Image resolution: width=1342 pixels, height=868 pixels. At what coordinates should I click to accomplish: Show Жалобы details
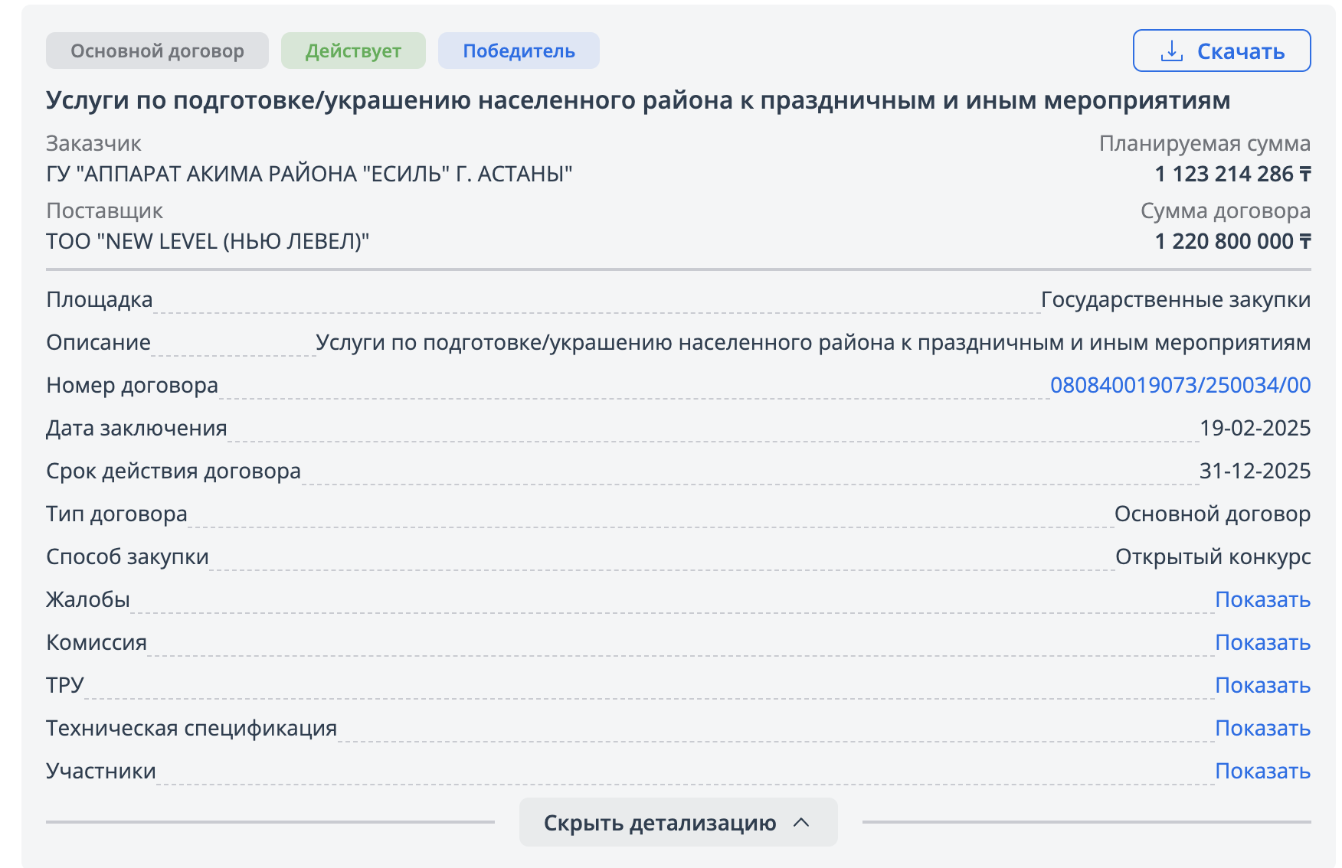[1262, 599]
